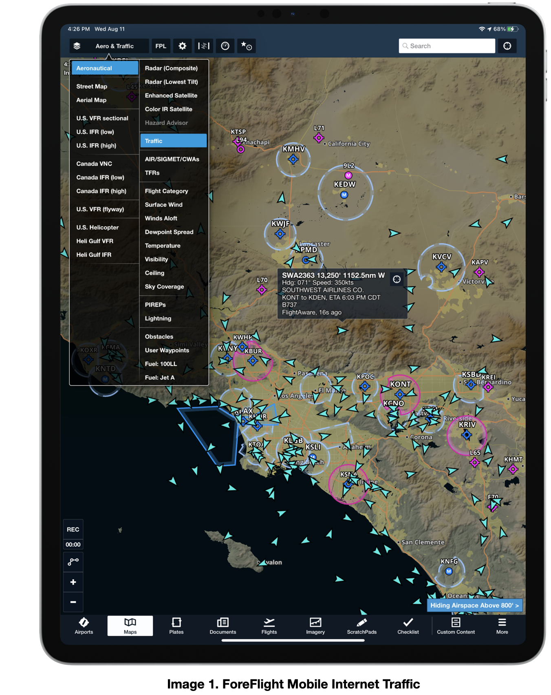
Task: Enable U.S. IFR (low) chart layer
Action: tap(95, 132)
